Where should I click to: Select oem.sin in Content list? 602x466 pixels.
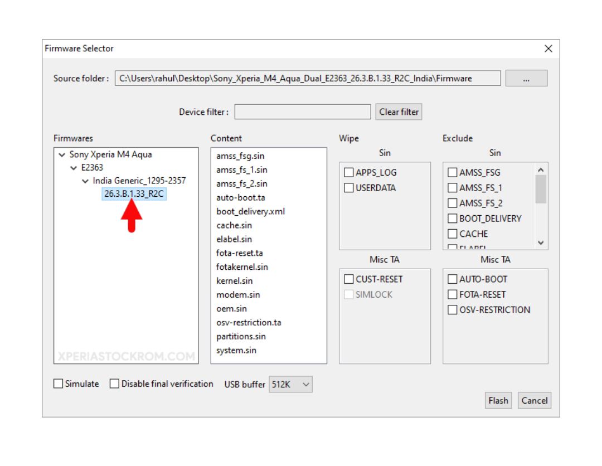pyautogui.click(x=231, y=308)
